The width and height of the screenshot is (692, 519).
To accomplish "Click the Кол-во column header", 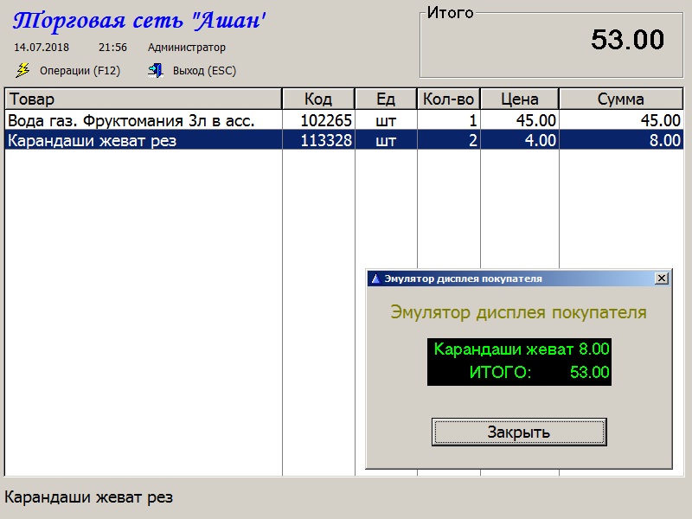I will point(448,99).
